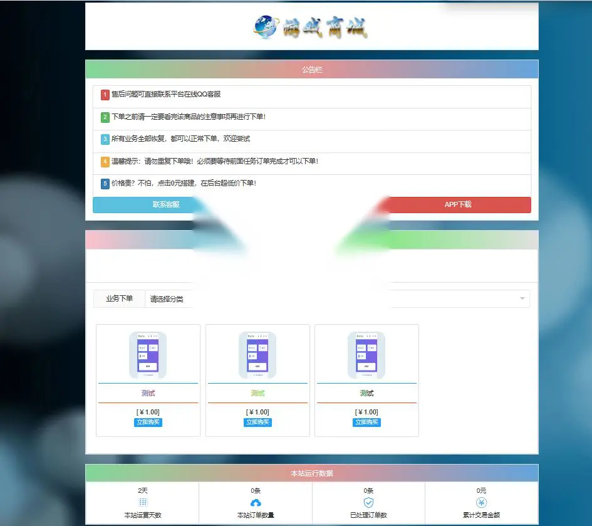This screenshot has width=592, height=526.
Task: Select the dark green 测试 product name
Action: [366, 393]
